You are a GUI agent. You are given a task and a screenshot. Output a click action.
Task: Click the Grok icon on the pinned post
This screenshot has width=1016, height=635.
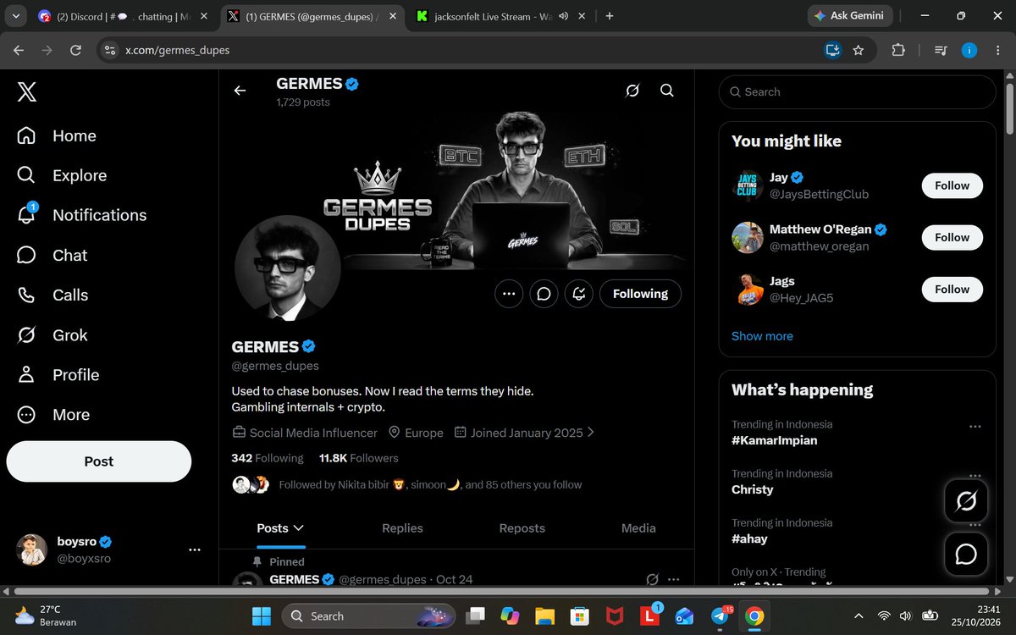coord(653,580)
